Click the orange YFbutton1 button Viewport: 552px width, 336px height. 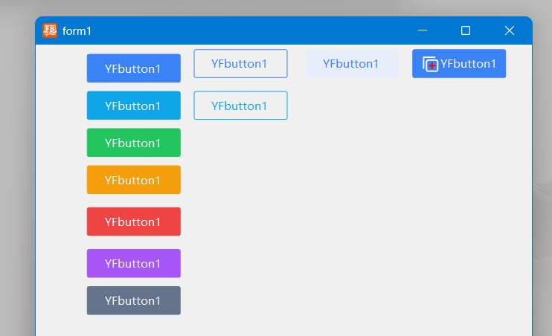click(133, 180)
